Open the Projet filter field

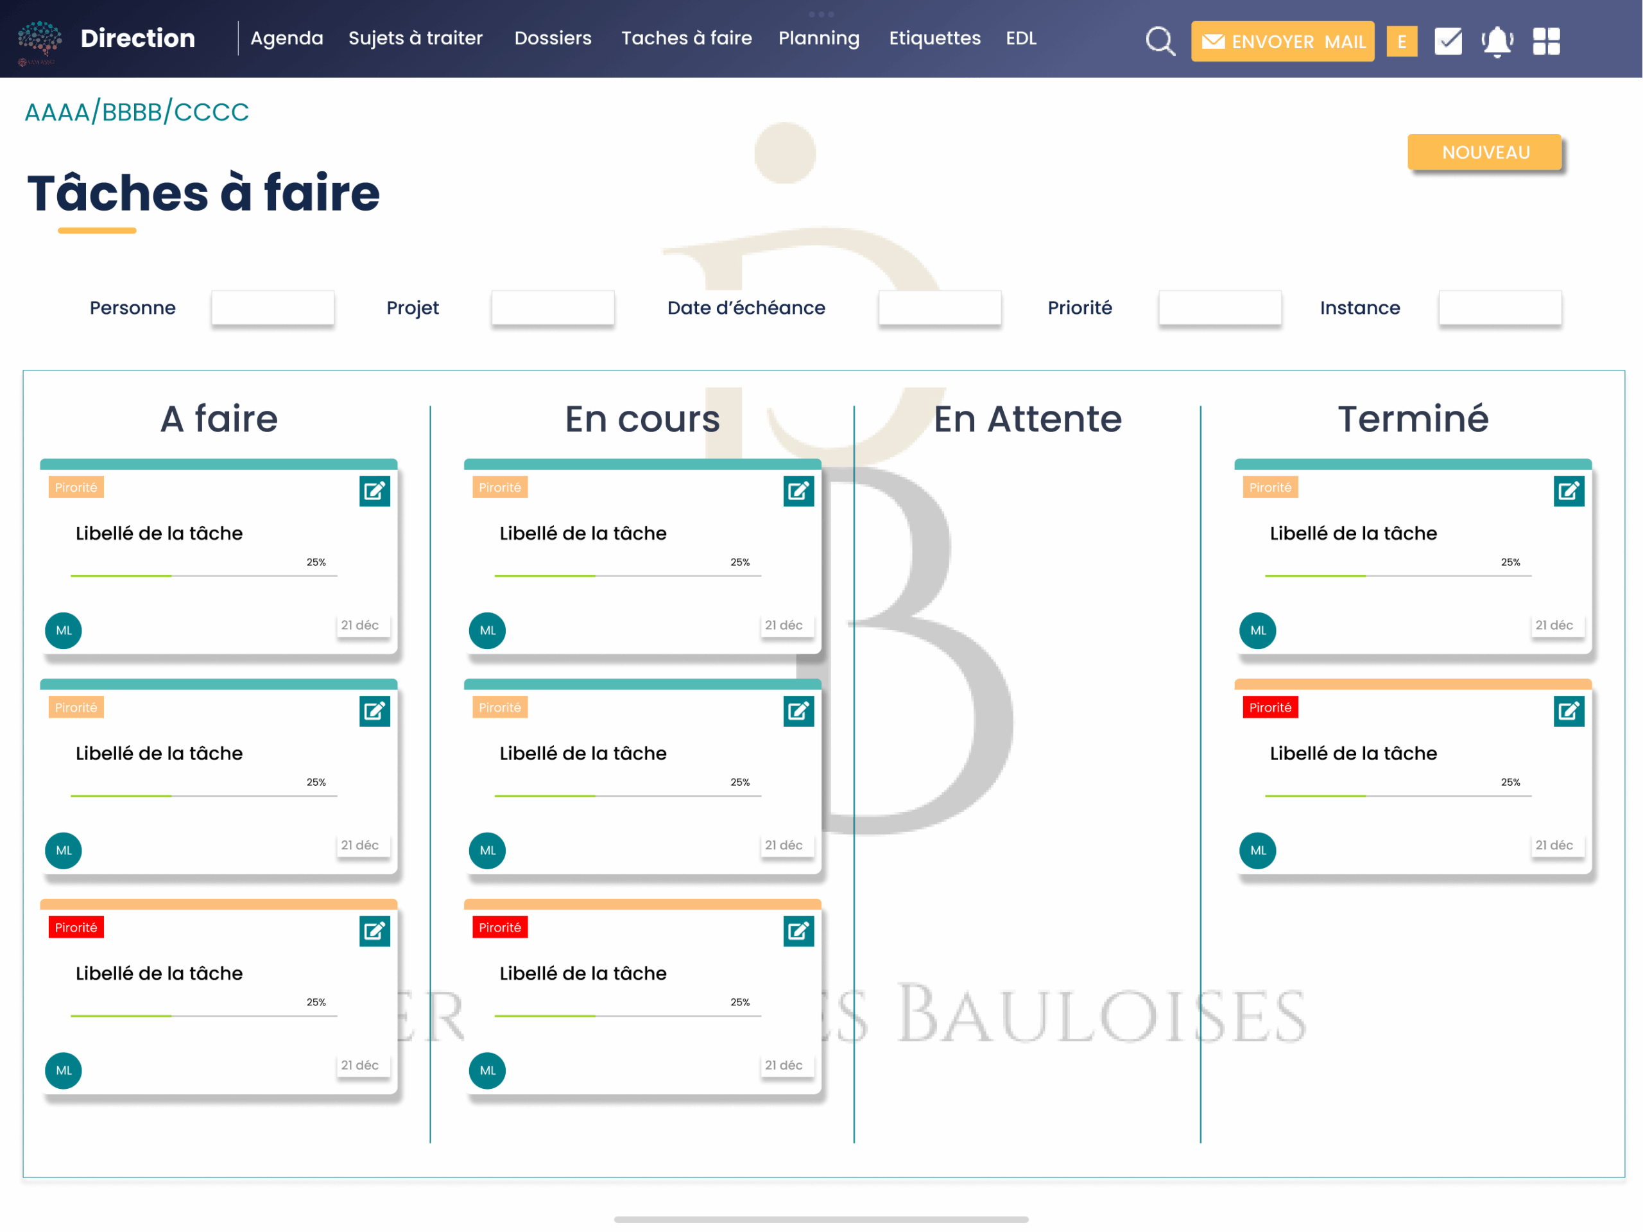coord(553,307)
